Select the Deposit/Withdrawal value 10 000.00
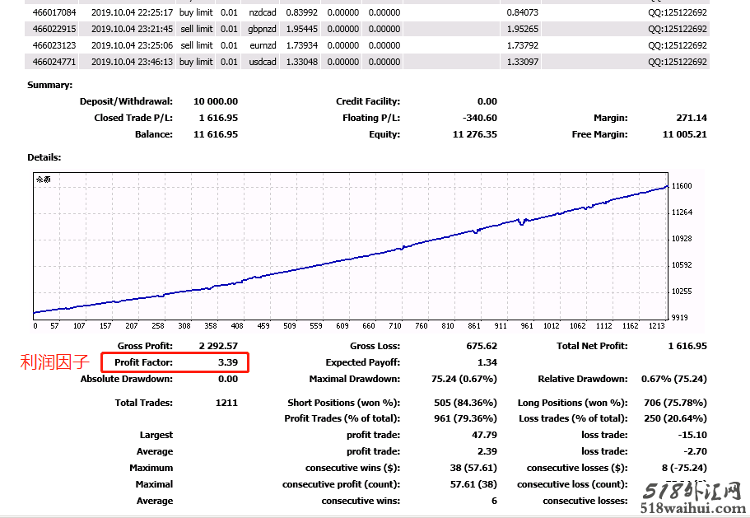This screenshot has height=518, width=750. pos(216,101)
